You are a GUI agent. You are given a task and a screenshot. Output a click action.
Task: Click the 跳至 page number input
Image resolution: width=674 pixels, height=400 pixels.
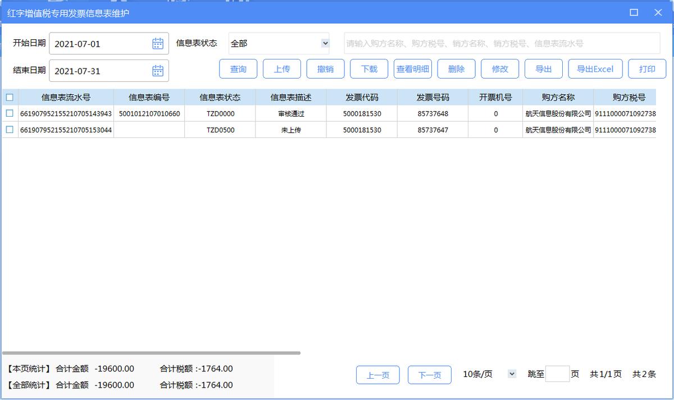[557, 374]
